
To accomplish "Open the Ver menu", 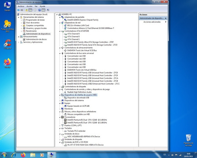I will tap(36, 6).
